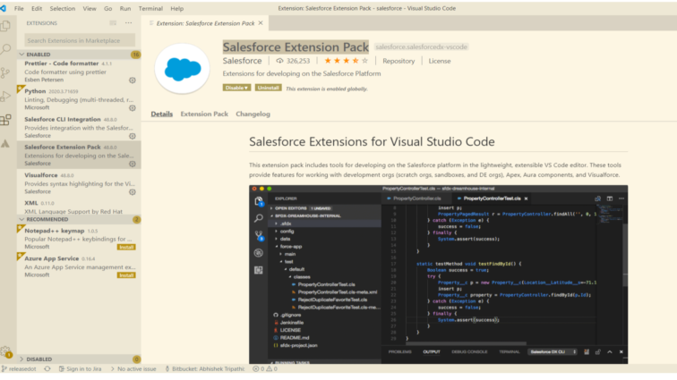Switch to the Extension Pack tab

[x=204, y=114]
